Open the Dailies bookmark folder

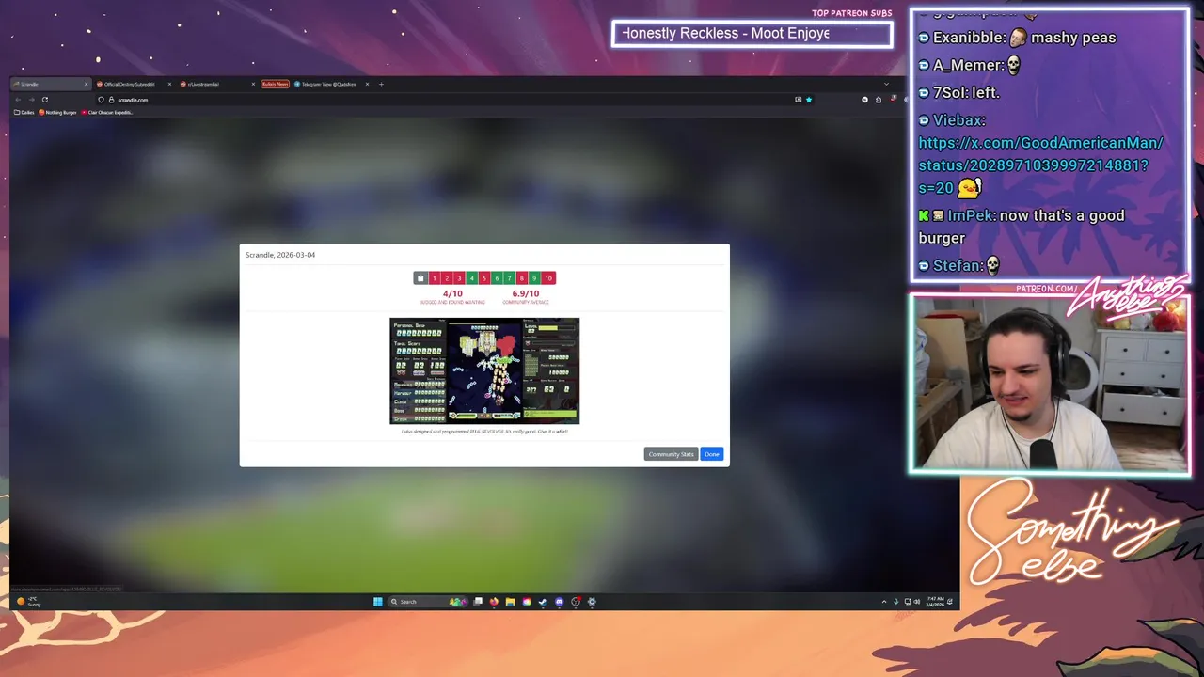pyautogui.click(x=24, y=112)
